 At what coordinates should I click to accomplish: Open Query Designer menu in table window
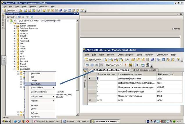pyautogui.click(x=125, y=55)
